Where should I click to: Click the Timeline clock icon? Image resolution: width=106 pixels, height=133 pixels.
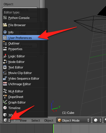(5, 108)
